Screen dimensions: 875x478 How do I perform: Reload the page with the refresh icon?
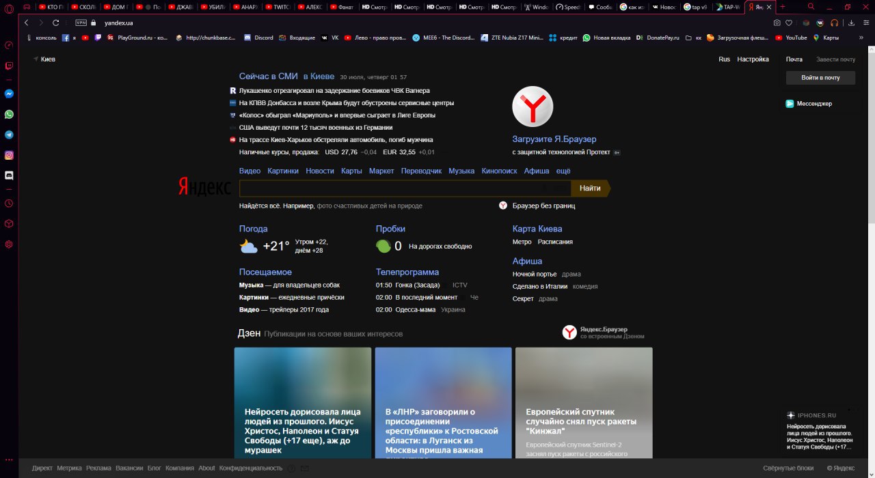coord(56,23)
